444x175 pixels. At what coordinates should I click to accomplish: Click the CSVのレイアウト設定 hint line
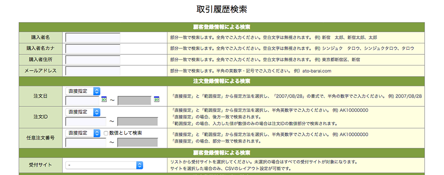tap(231, 169)
